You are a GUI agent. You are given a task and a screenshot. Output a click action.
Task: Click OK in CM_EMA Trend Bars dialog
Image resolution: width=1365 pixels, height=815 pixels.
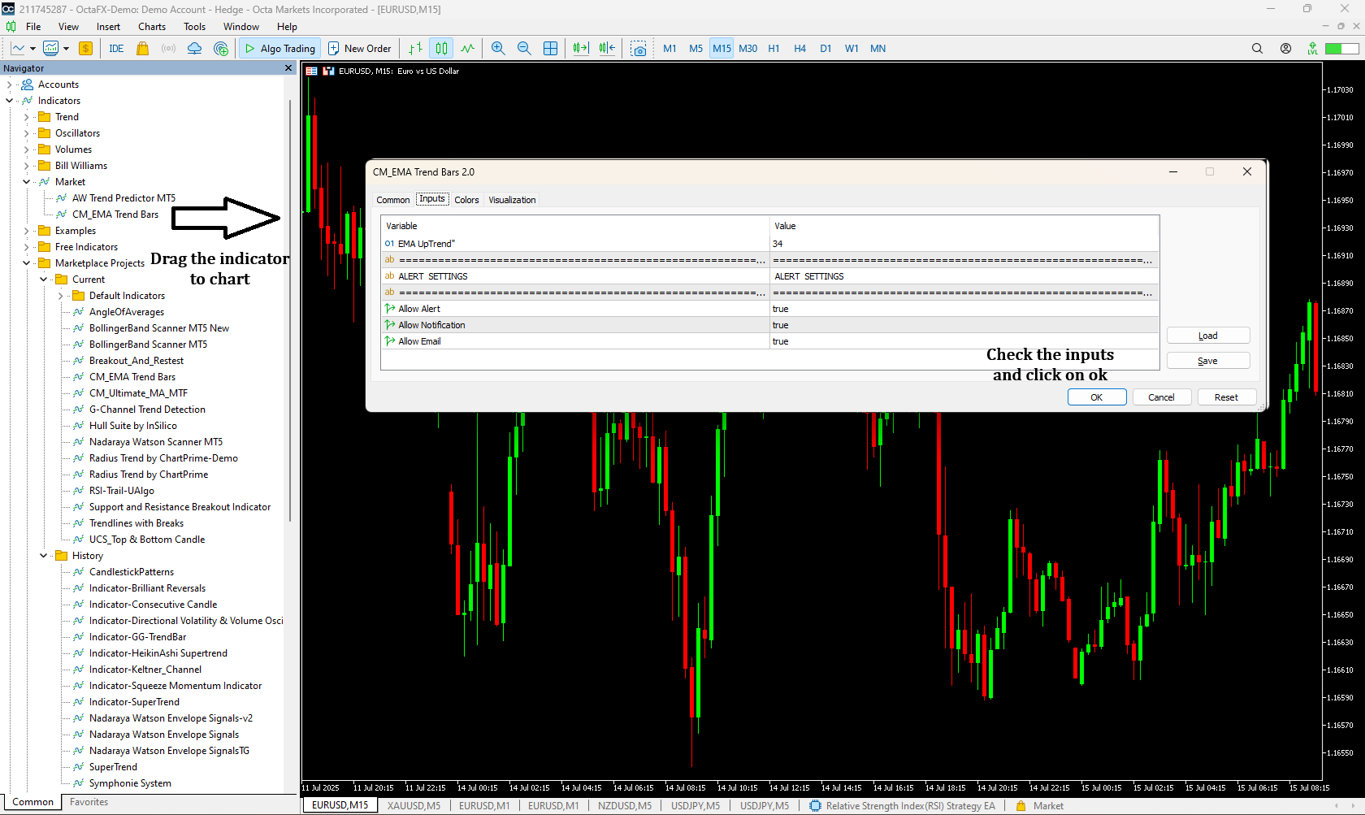tap(1097, 397)
